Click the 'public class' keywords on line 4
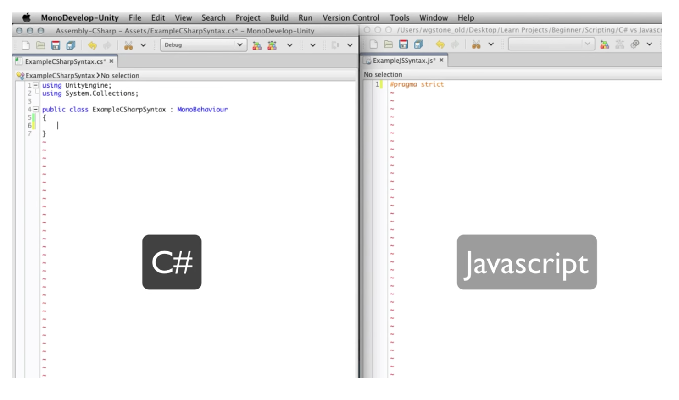679x400 pixels. (x=65, y=110)
